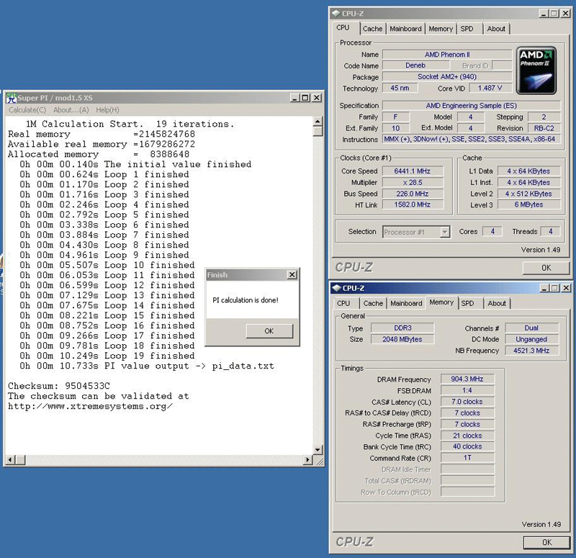The width and height of the screenshot is (576, 558).
Task: Open the SPD tab in lower CPU-Z window
Action: 468,303
